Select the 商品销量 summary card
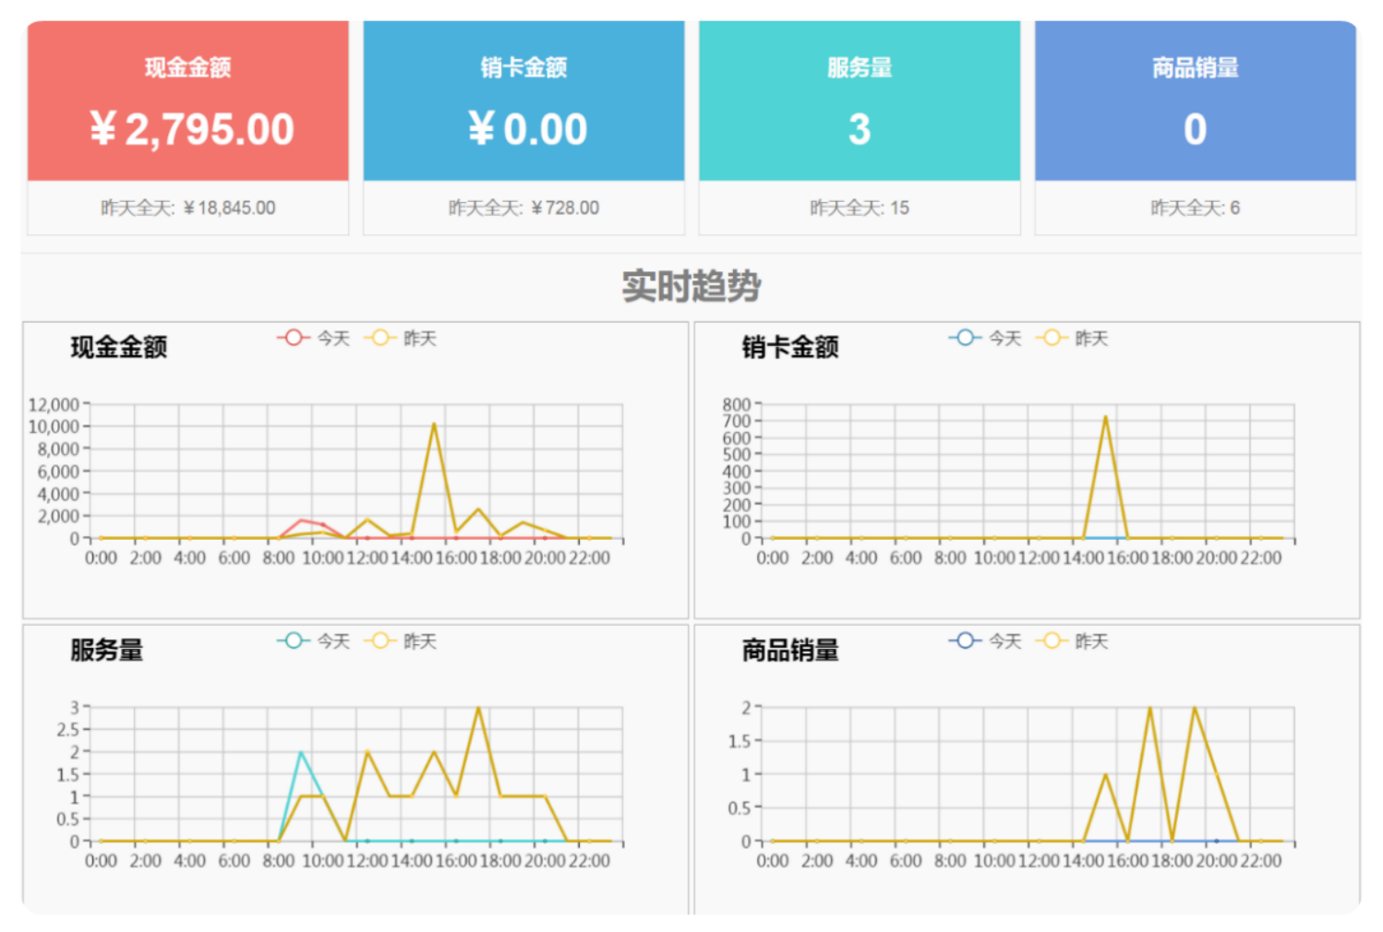Screen dimensions: 1383x932 point(1195,102)
